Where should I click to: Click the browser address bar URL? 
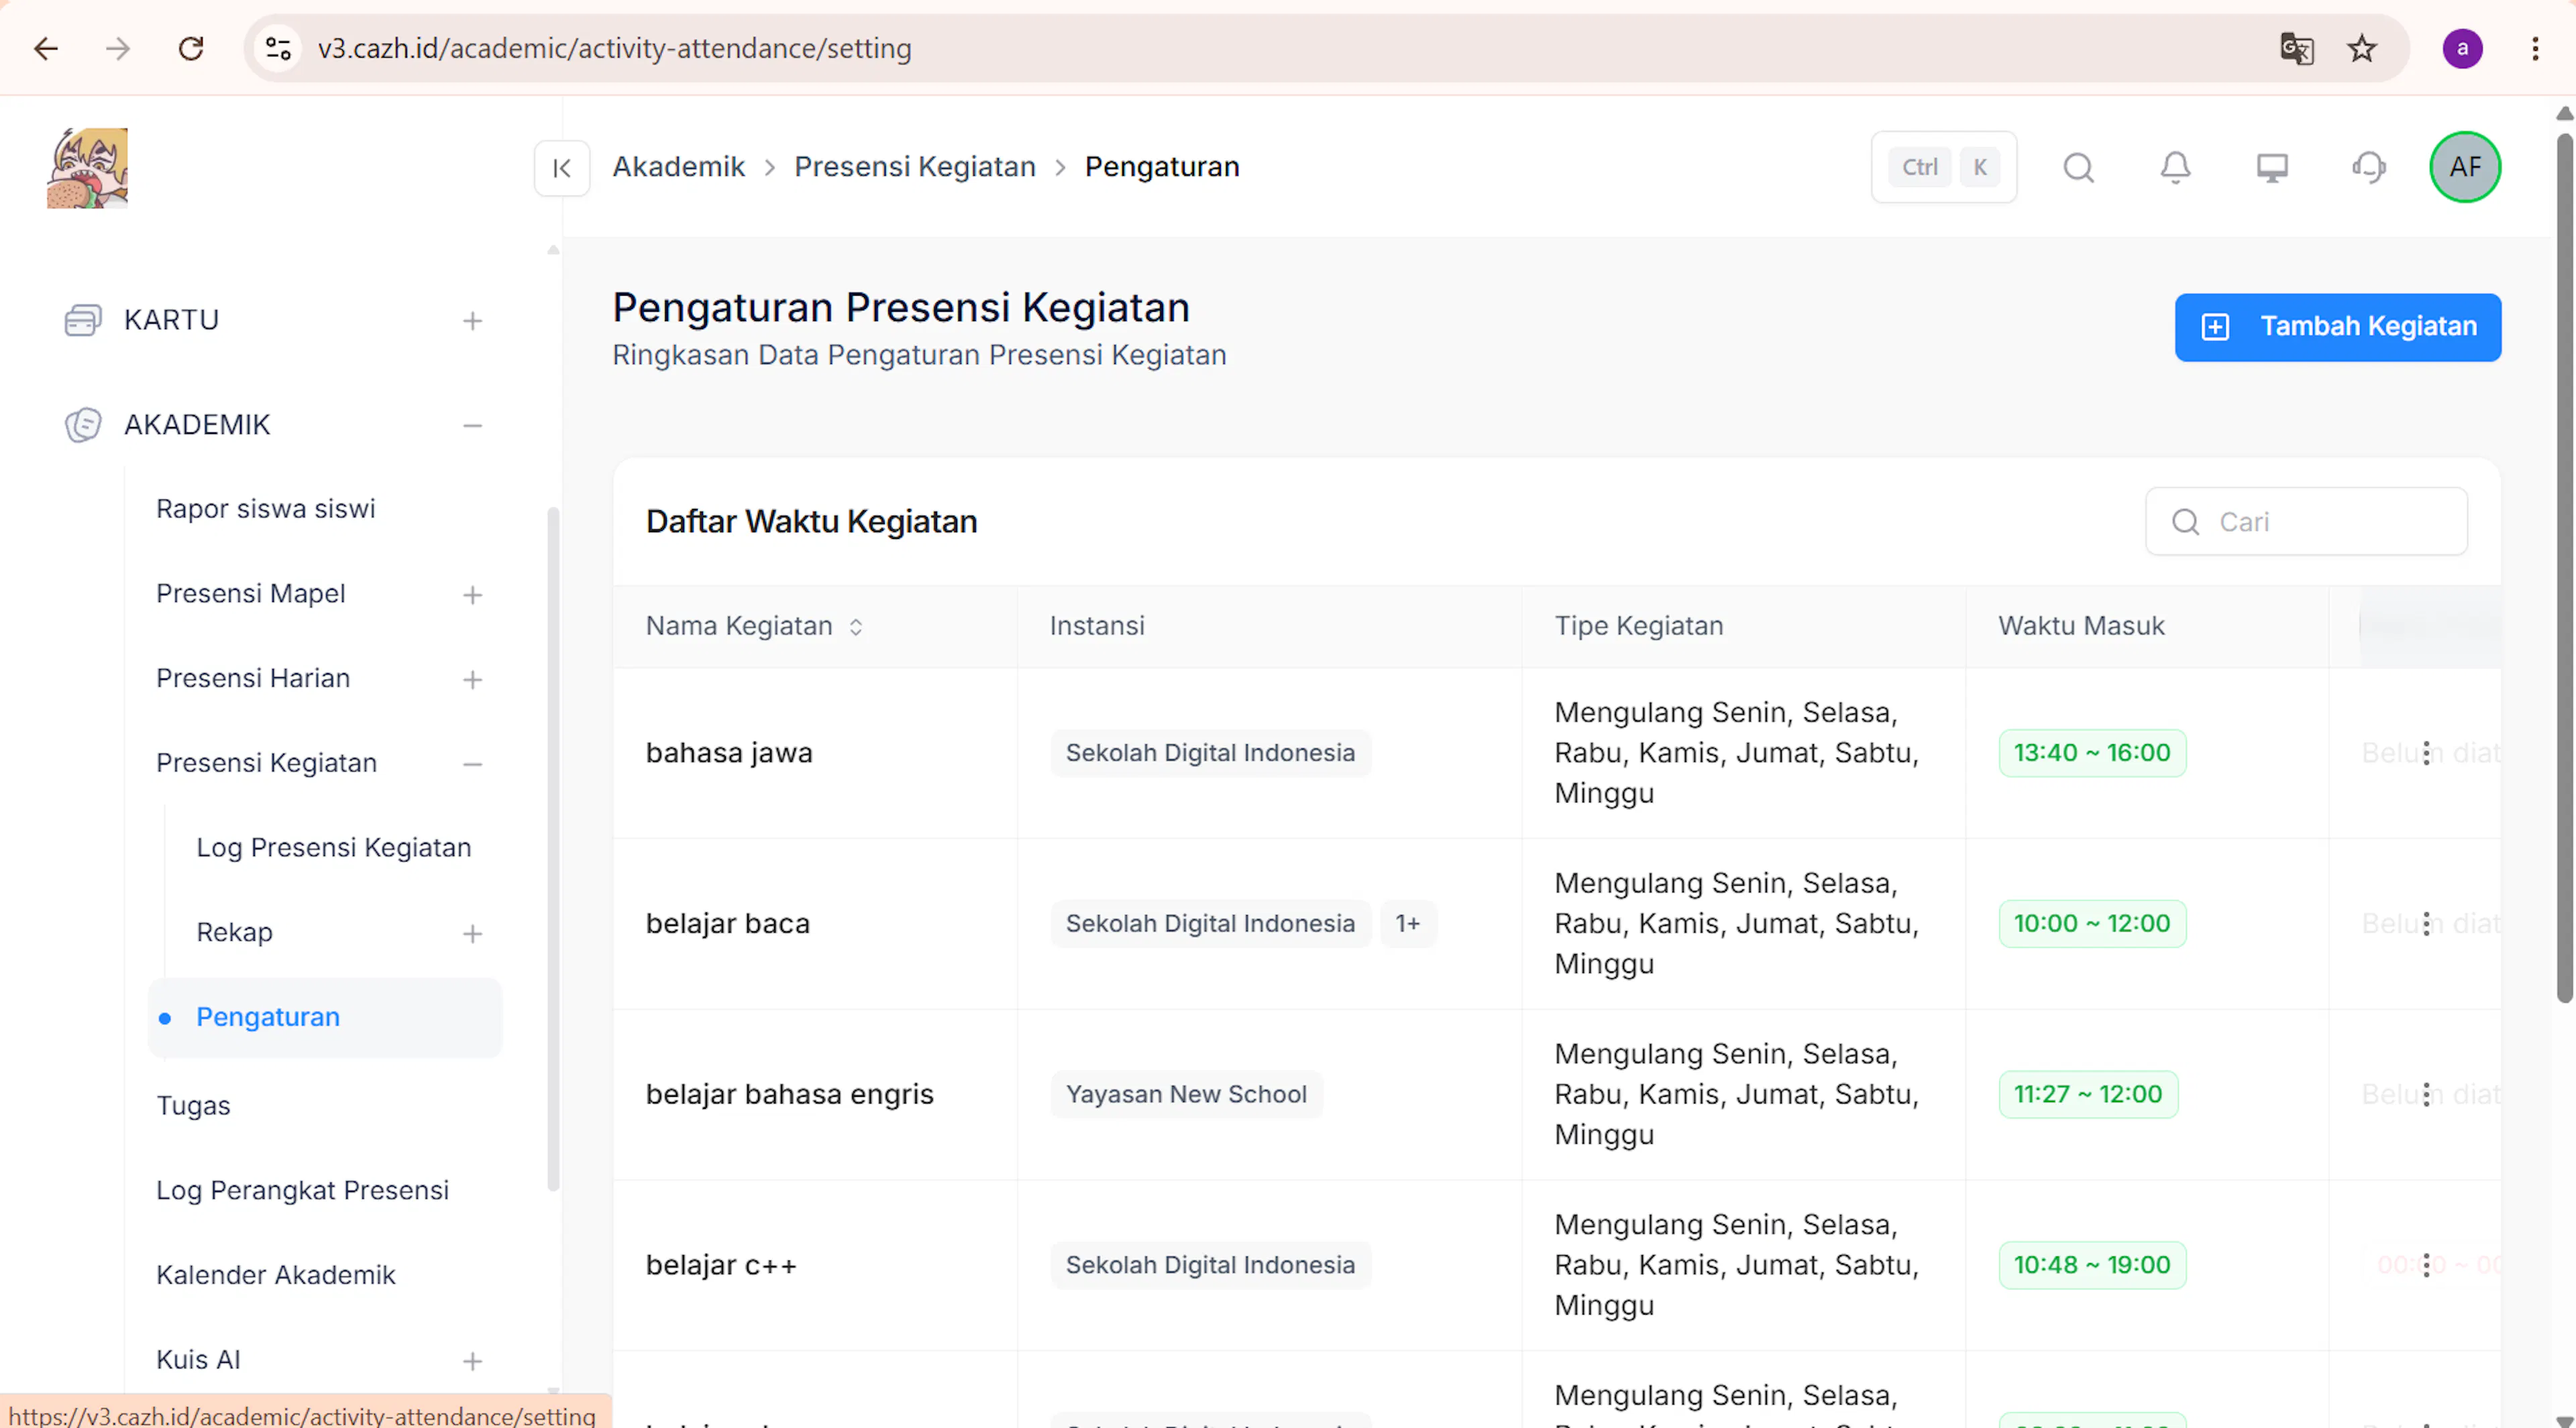(x=615, y=48)
